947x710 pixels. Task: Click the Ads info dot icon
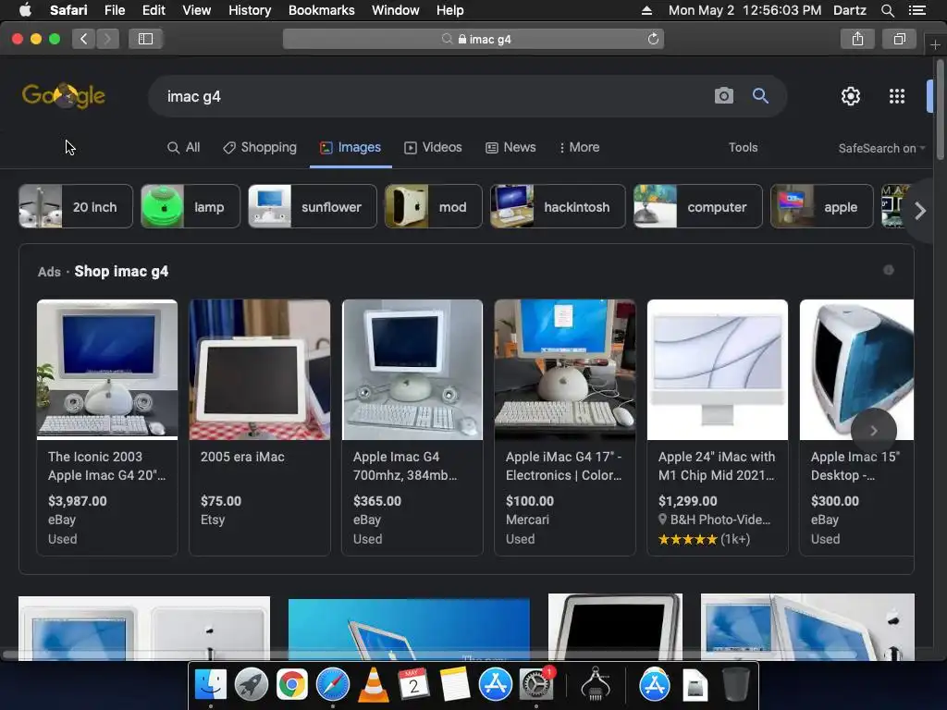point(889,270)
